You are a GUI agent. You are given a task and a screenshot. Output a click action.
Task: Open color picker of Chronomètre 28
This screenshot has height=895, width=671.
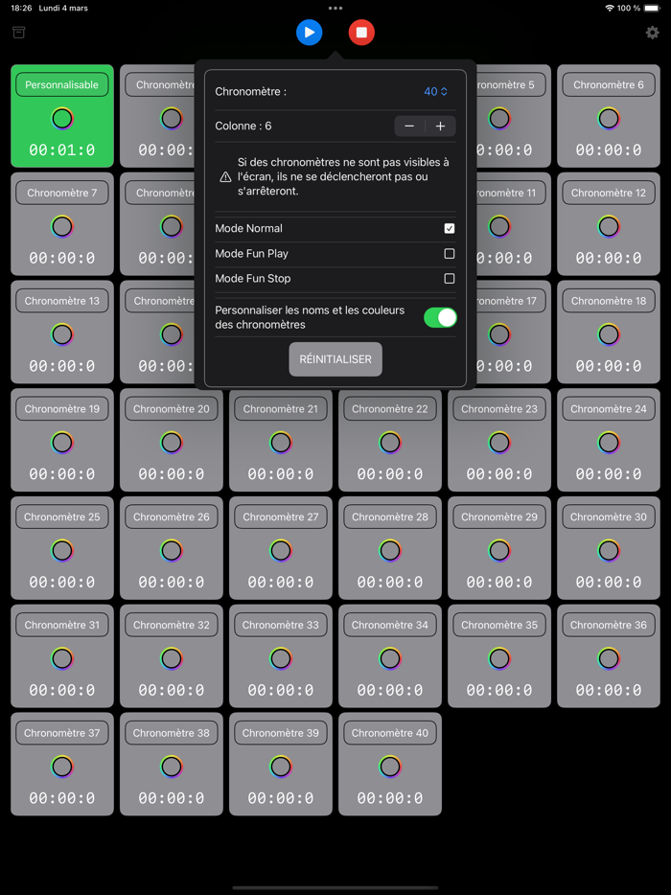click(390, 550)
